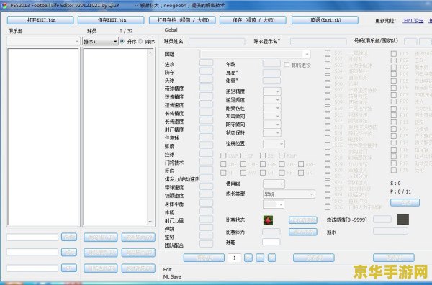Click the 进攻 attack value field
The image size is (432, 285).
click(x=207, y=63)
